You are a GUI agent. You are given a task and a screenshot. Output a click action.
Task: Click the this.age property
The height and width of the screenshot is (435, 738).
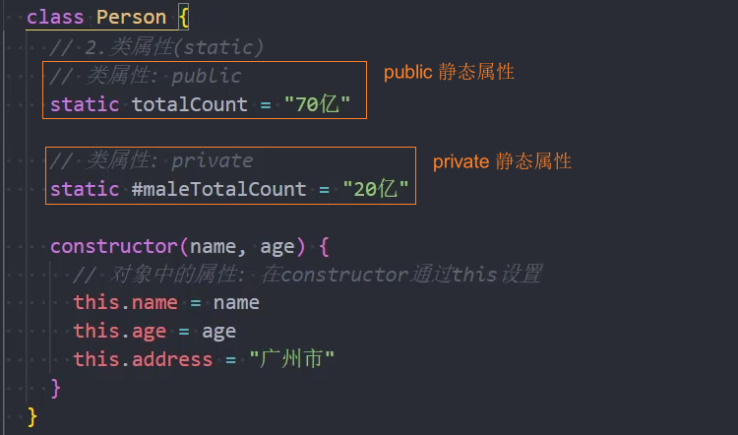pos(119,331)
